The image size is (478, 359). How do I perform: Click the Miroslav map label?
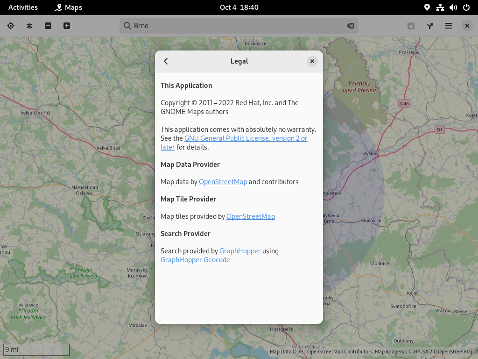[138, 325]
